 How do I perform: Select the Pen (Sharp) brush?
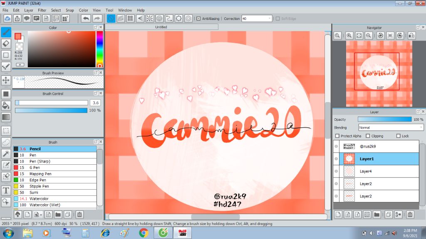(54, 161)
